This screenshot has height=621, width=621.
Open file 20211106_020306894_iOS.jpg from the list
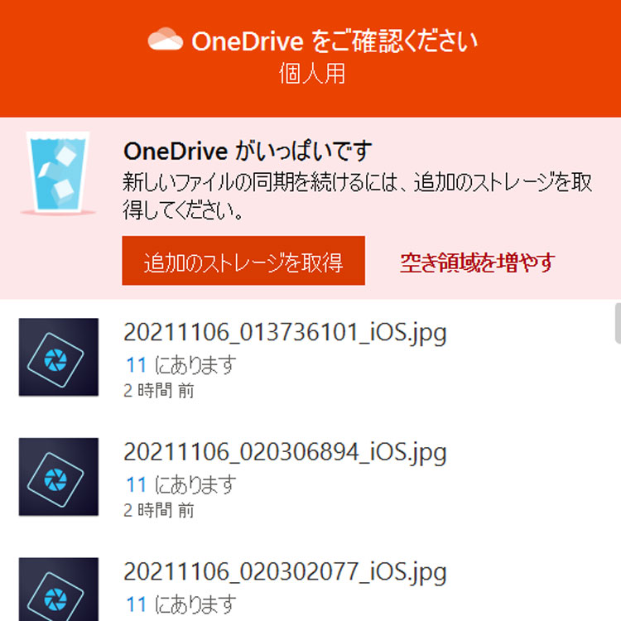point(285,453)
